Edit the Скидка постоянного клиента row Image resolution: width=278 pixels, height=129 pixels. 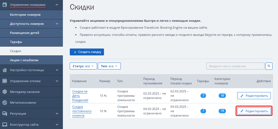click(x=254, y=111)
